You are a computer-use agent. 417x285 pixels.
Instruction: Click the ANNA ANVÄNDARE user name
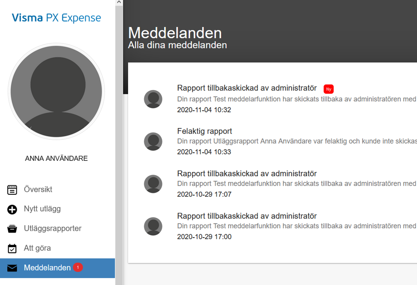(56, 159)
